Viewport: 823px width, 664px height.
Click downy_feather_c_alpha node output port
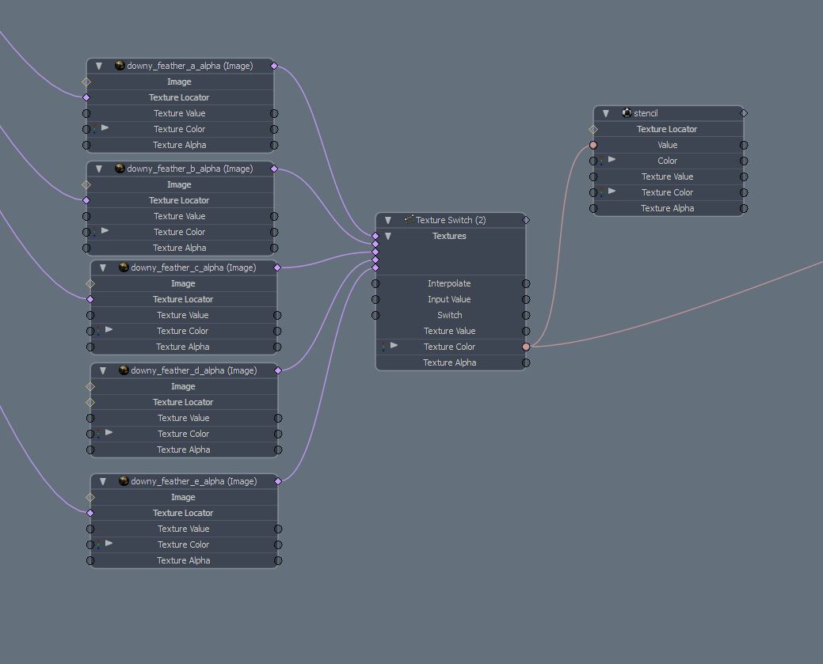point(278,267)
